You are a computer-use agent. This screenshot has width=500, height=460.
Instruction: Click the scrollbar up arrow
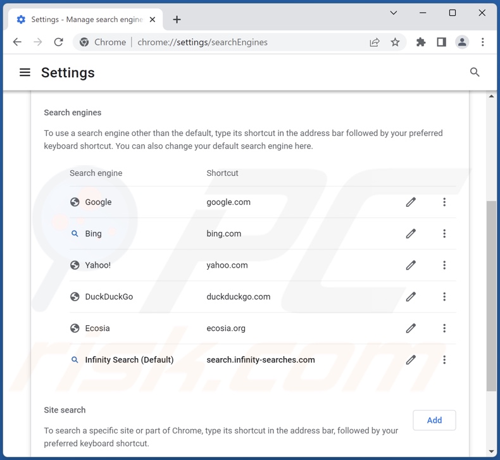(x=491, y=96)
